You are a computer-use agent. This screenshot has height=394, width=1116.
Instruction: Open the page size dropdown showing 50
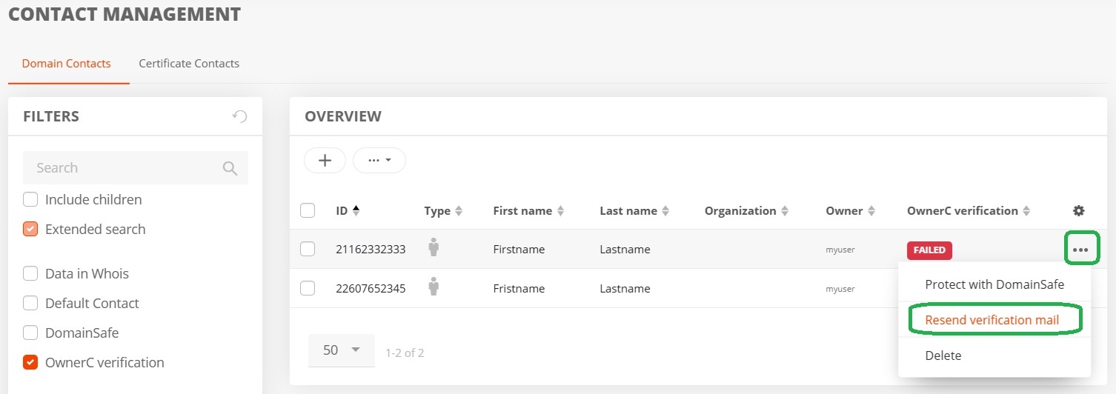click(342, 350)
